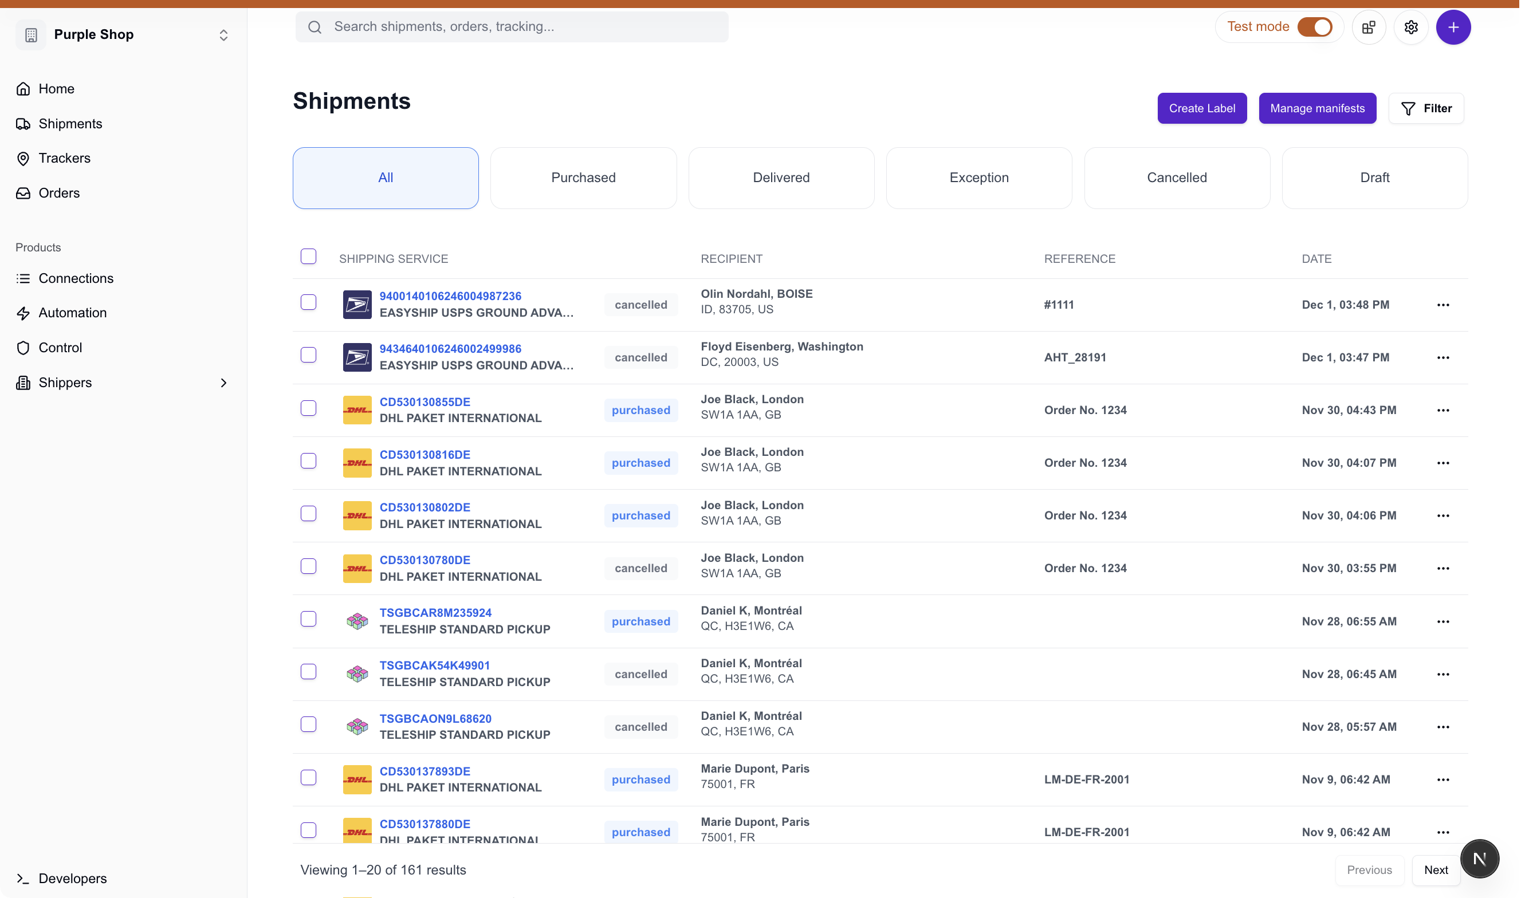Screen dimensions: 1525x898
Task: Open actions menu for Olin Nordahl shipment
Action: (1443, 304)
